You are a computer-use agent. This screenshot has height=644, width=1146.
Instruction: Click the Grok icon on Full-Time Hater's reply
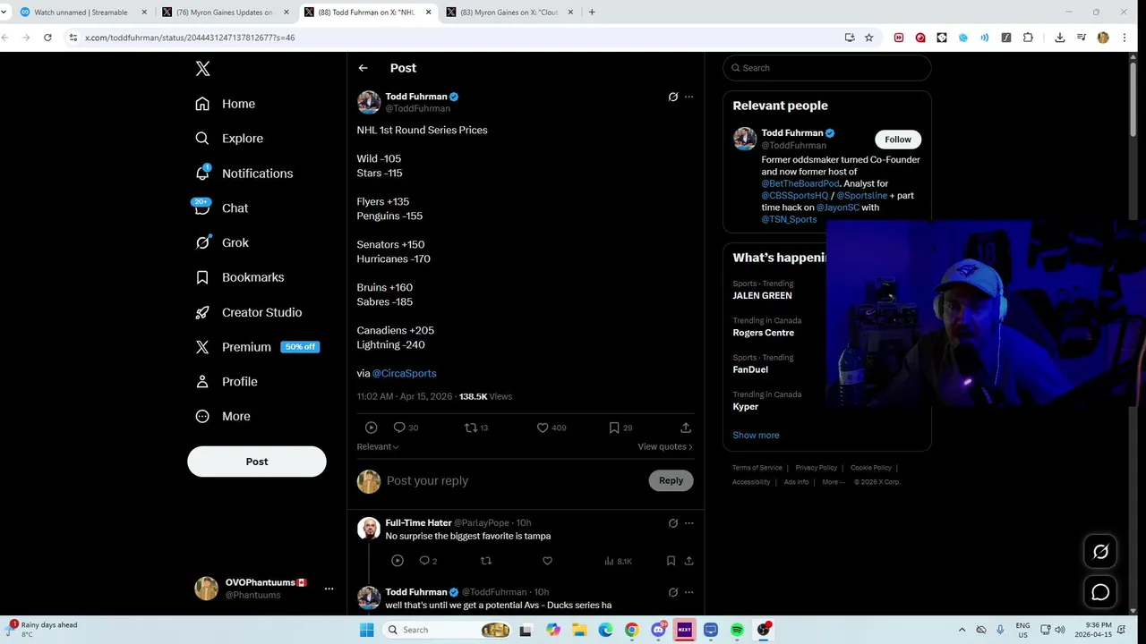pos(673,523)
